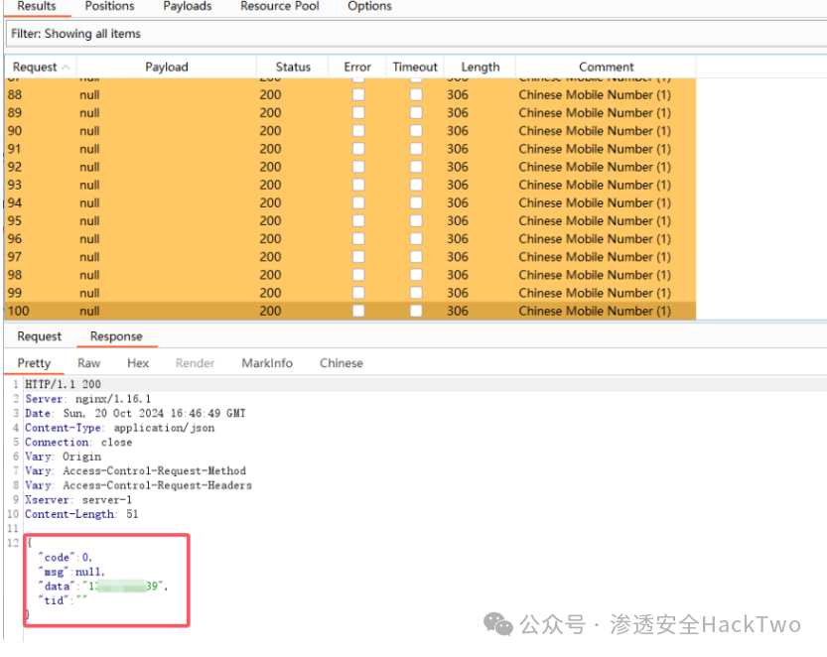The image size is (827, 657).
Task: Toggle Timeout checkbox in request 94 row
Action: (416, 203)
